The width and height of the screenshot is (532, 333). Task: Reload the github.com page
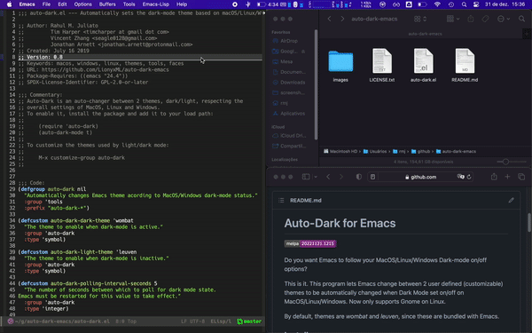point(469,177)
